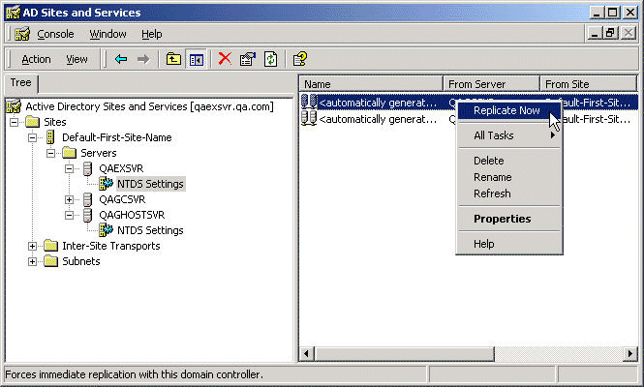This screenshot has width=644, height=387.
Task: Switch to the Tree tab
Action: coord(20,83)
